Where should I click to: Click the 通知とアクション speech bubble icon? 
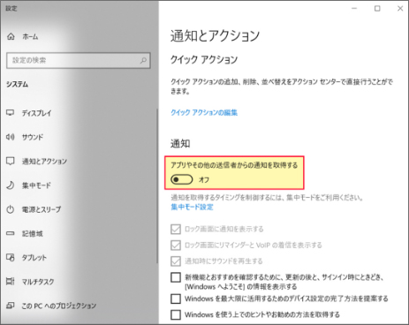pos(11,161)
